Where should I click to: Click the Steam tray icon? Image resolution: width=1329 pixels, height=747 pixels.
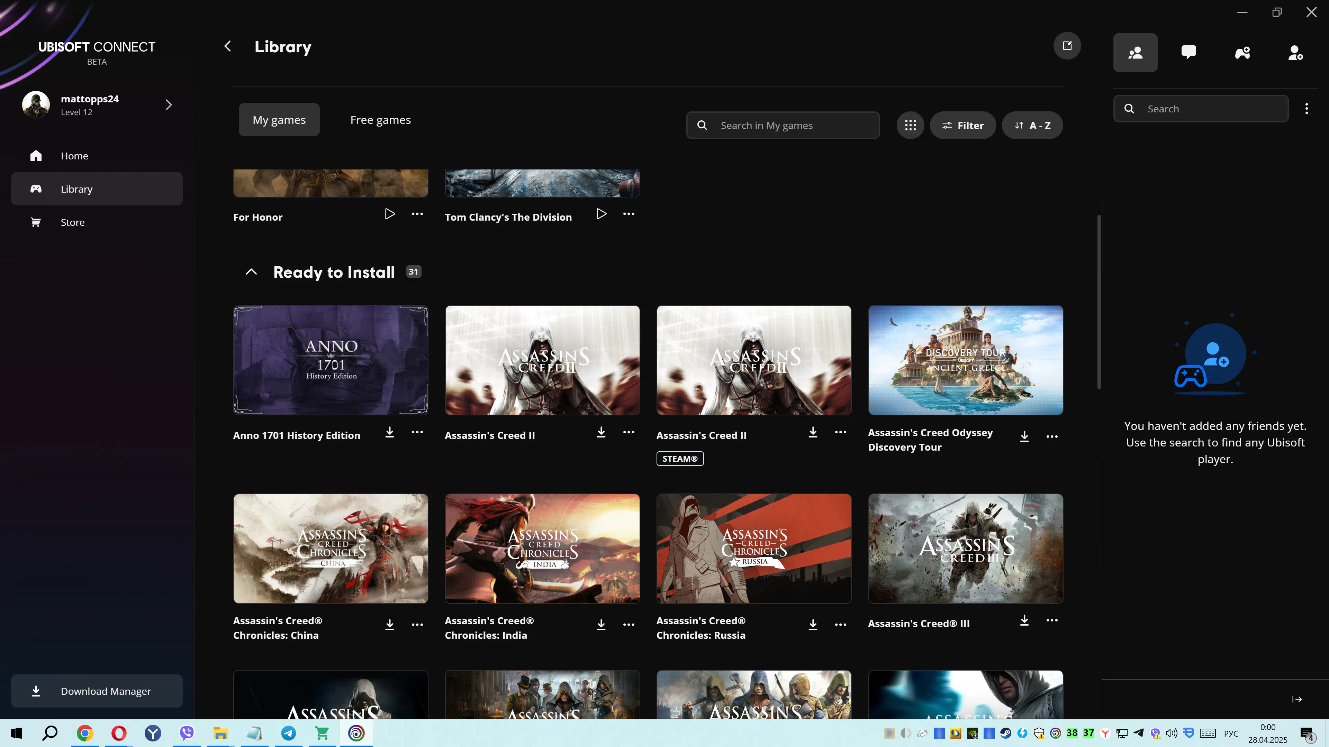pos(1005,733)
